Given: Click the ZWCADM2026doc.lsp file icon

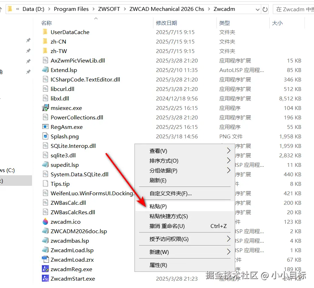Looking at the screenshot, I should 45,231.
